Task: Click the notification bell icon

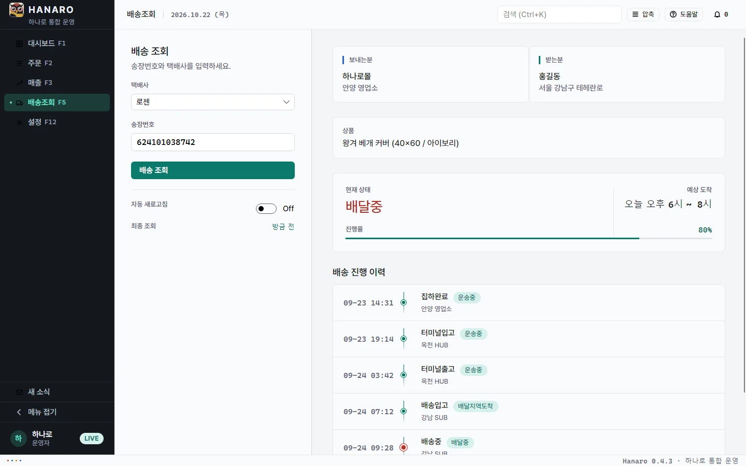Action: pos(717,14)
